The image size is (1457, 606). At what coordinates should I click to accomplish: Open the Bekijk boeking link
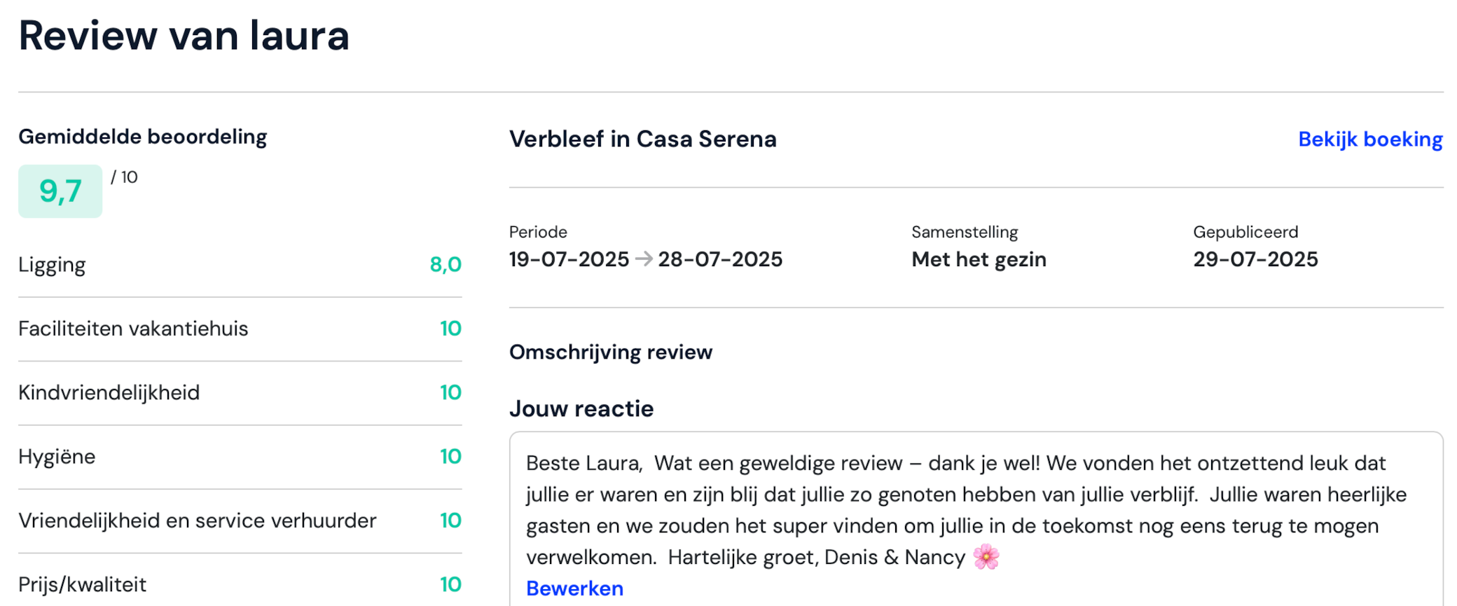(1370, 139)
